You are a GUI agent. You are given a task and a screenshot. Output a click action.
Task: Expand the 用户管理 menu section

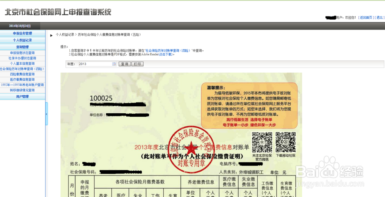click(x=23, y=96)
